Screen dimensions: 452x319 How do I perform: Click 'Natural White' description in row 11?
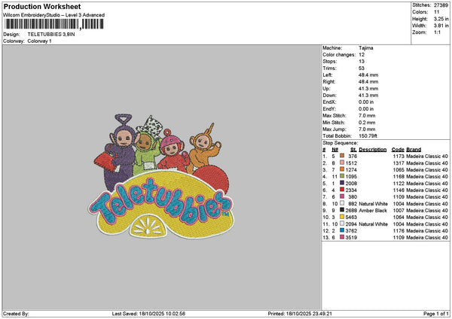(374, 224)
